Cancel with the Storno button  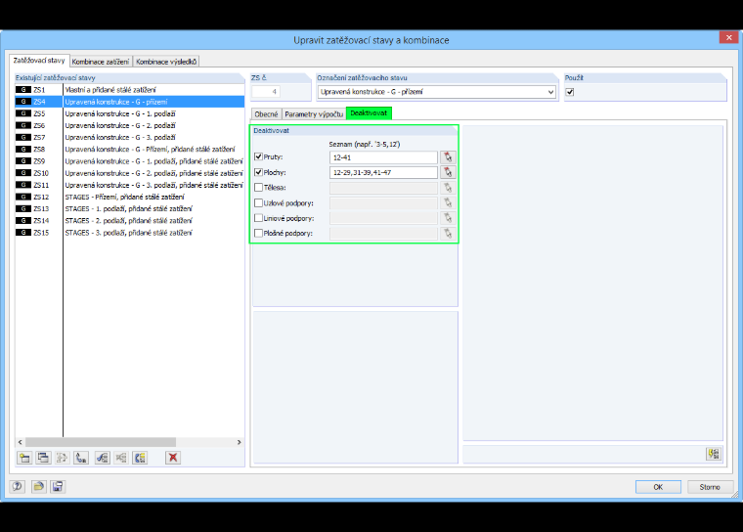[710, 487]
